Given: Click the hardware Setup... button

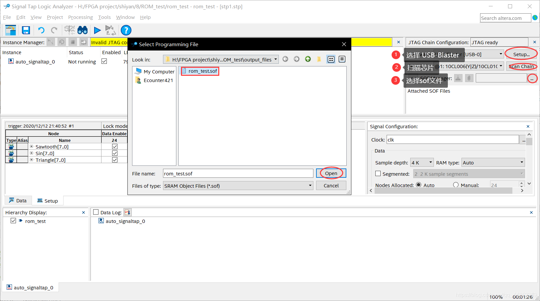Looking at the screenshot, I should [x=521, y=54].
